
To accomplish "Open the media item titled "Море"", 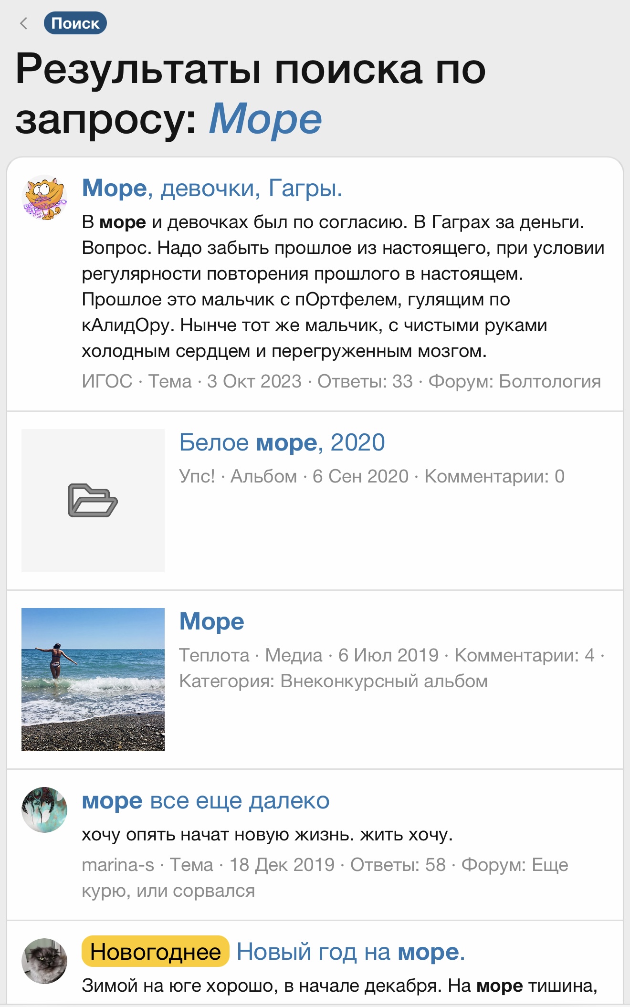I will pyautogui.click(x=211, y=621).
